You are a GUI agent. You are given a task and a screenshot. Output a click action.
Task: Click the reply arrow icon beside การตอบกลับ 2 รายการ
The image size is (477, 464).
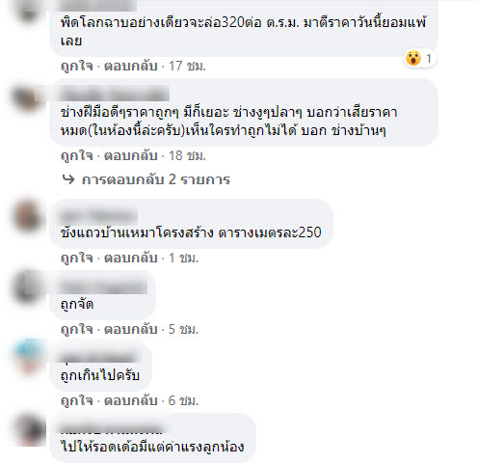[x=68, y=179]
